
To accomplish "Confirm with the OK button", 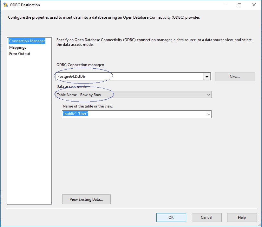I will click(171, 217).
